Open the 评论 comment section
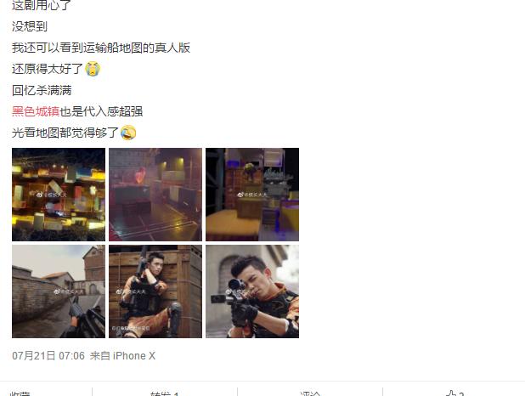525x396 pixels. (310, 393)
